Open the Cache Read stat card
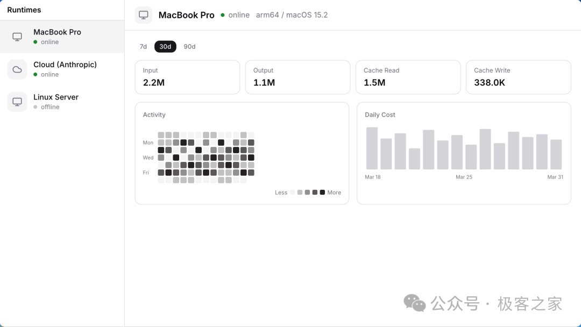This screenshot has width=581, height=327. [408, 77]
